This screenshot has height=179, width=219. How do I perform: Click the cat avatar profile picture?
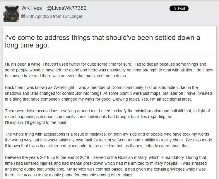tap(11, 13)
